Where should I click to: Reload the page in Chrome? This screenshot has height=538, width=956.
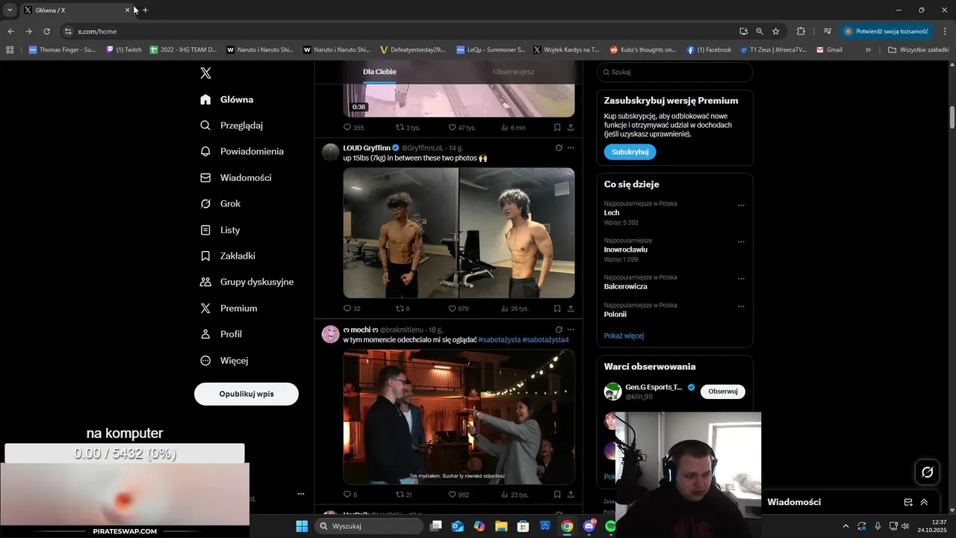46,31
